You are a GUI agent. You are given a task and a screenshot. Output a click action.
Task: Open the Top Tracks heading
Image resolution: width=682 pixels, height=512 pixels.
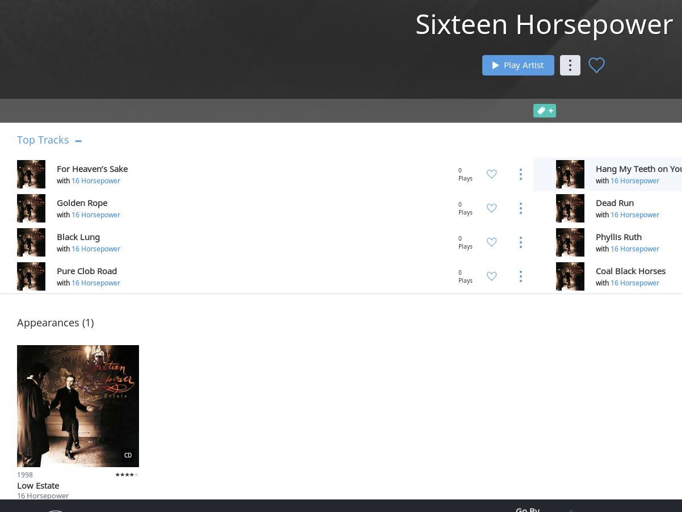point(43,140)
